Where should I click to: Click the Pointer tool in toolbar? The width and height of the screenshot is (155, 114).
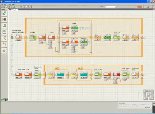pyautogui.click(x=22, y=7)
